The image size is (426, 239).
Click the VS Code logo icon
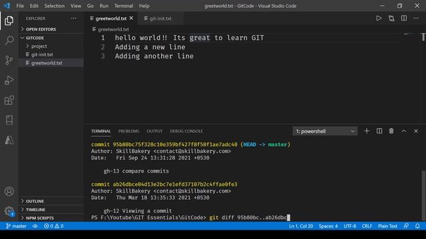[7, 6]
